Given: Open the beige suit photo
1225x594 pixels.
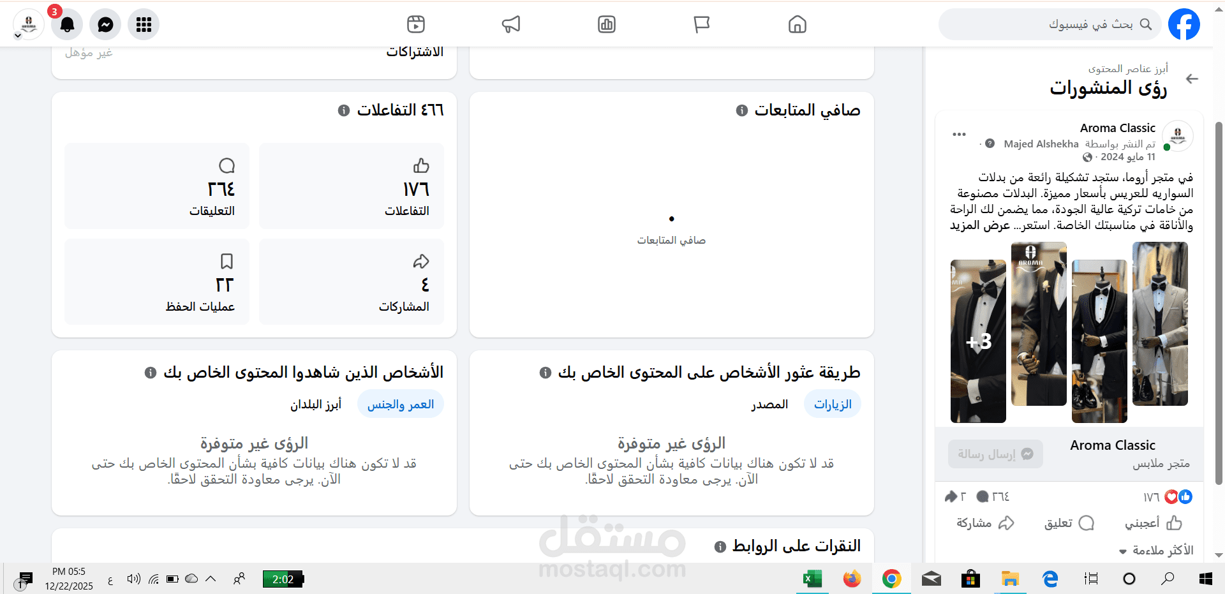Looking at the screenshot, I should pos(1160,323).
